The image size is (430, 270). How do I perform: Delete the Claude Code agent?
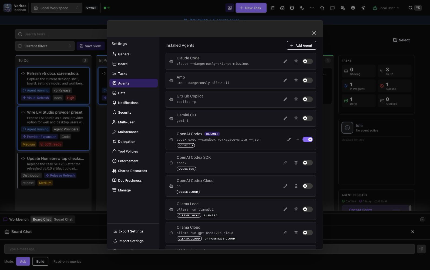tap(296, 61)
